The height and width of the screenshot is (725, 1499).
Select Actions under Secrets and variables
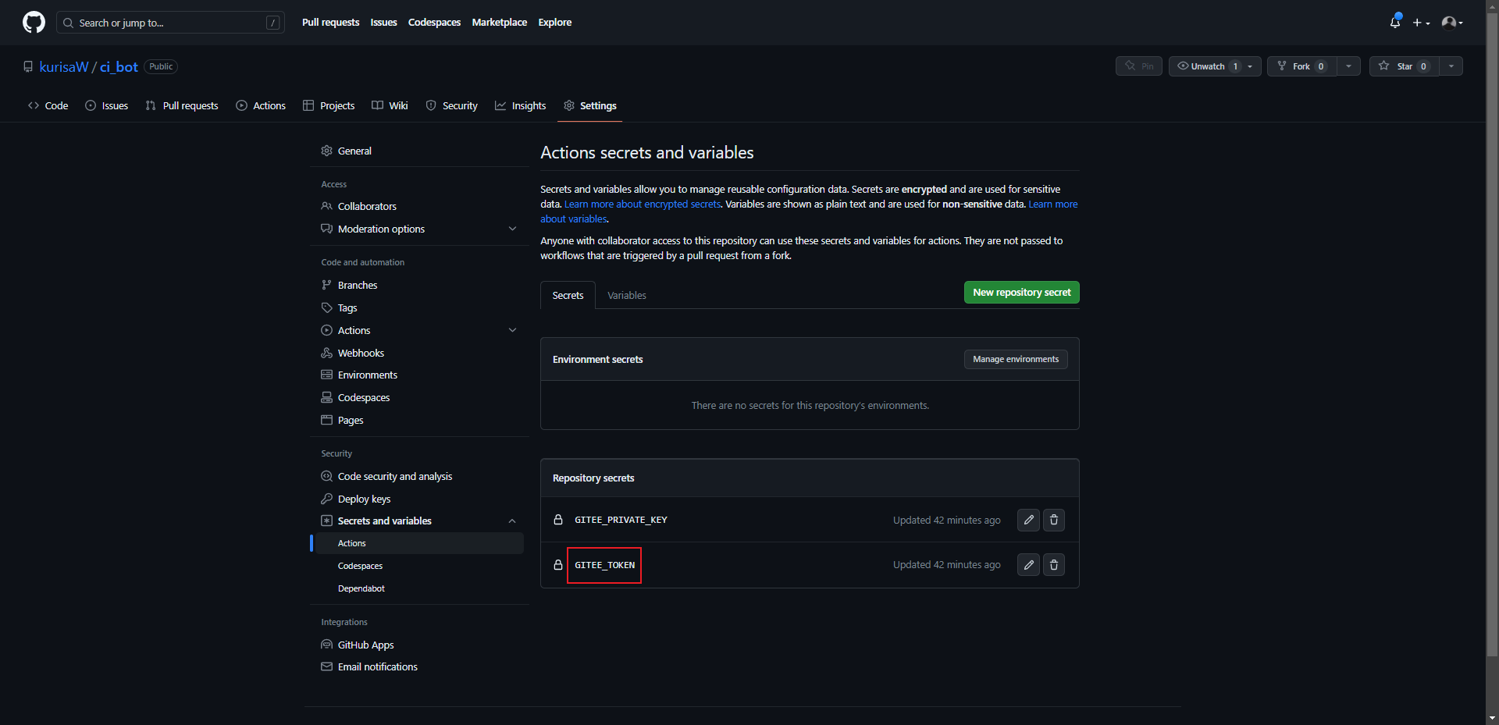coord(419,544)
